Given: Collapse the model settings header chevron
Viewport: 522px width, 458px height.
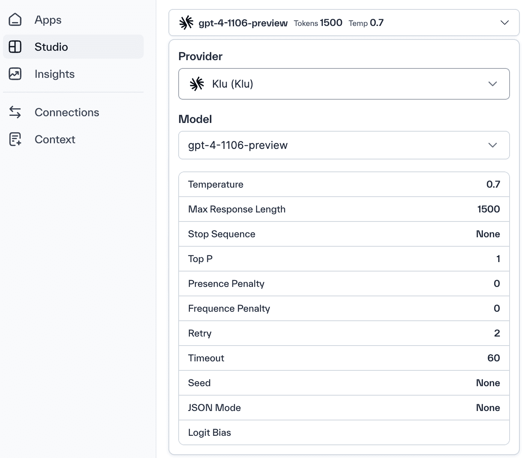Looking at the screenshot, I should point(505,23).
